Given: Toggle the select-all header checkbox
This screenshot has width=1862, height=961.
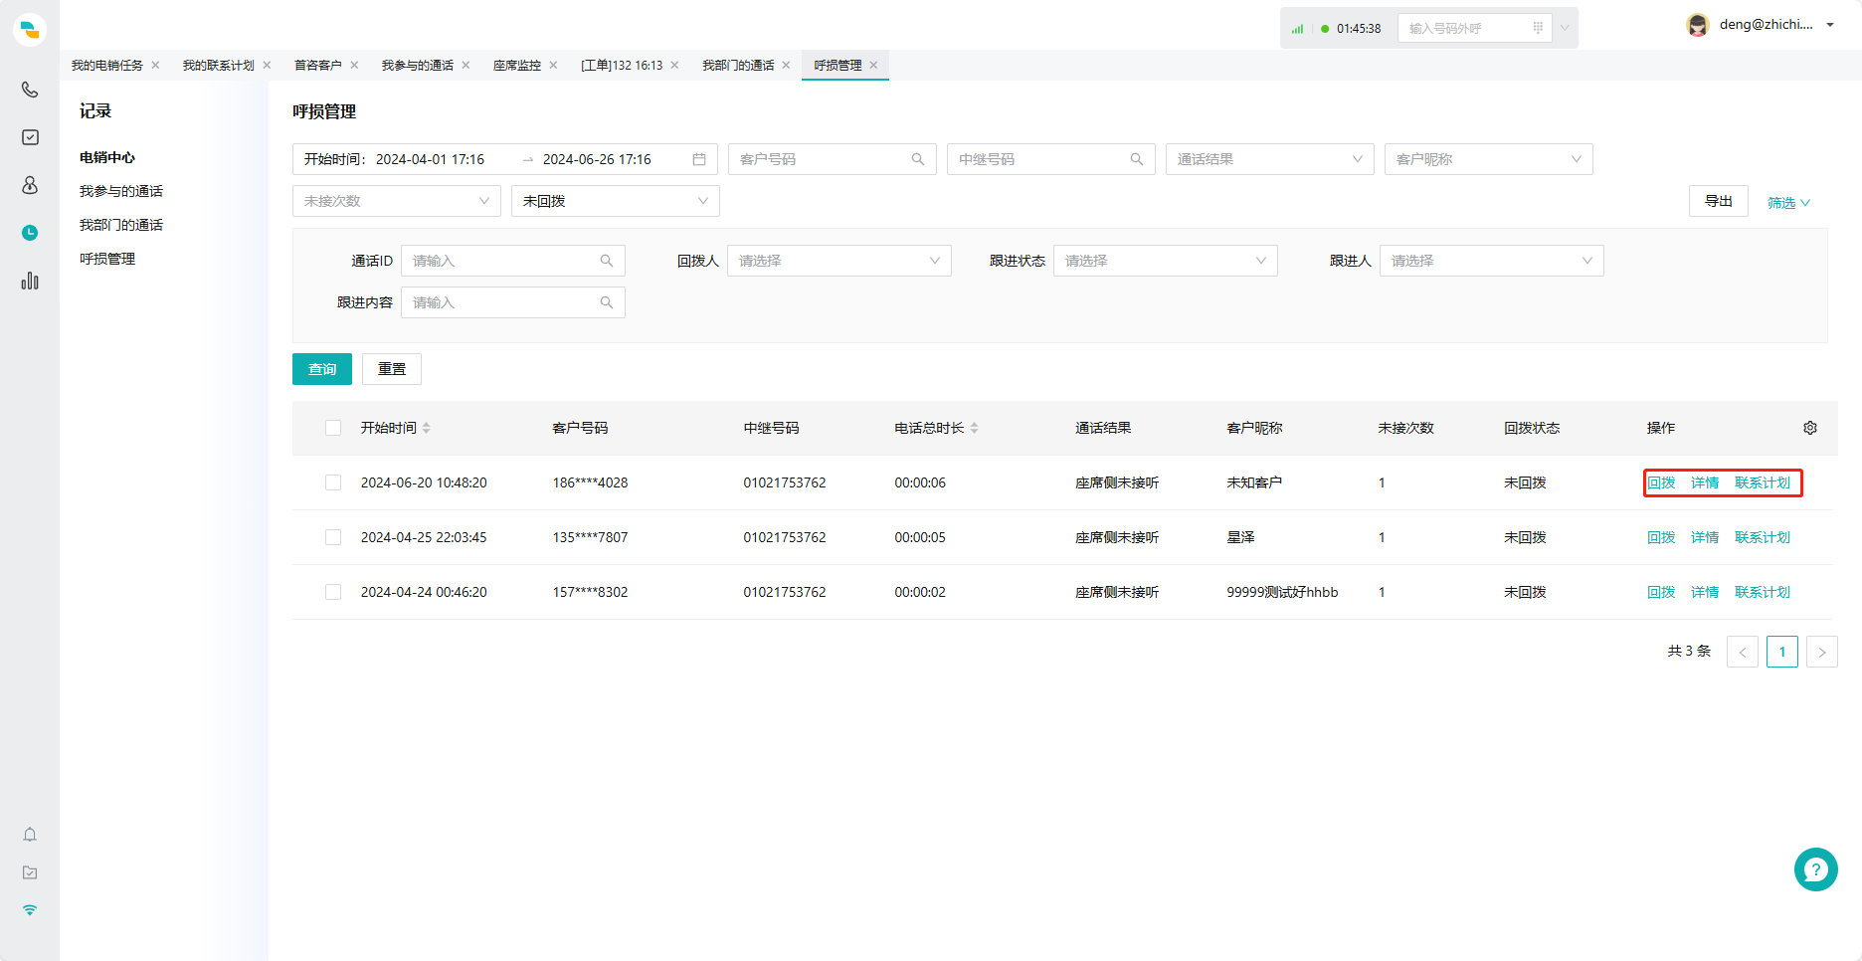Looking at the screenshot, I should [x=333, y=428].
